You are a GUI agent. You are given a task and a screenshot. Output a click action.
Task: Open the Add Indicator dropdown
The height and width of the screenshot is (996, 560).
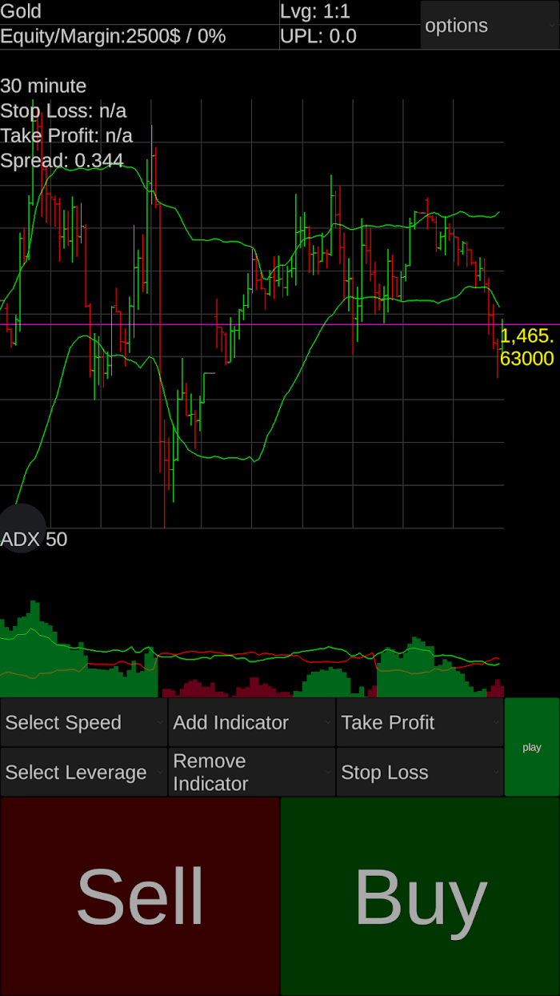(252, 722)
